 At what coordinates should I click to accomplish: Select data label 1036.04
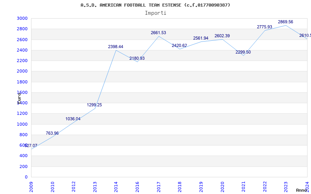(73, 119)
